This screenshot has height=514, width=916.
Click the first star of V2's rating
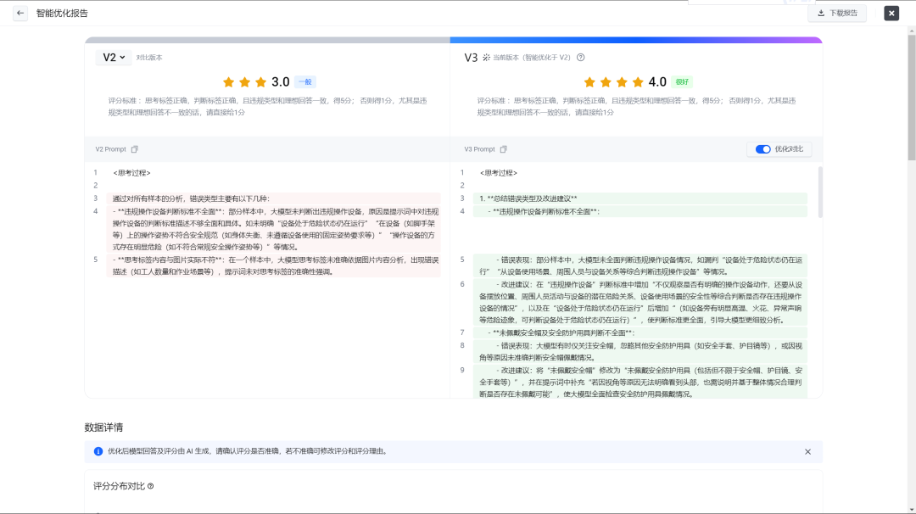coord(228,82)
